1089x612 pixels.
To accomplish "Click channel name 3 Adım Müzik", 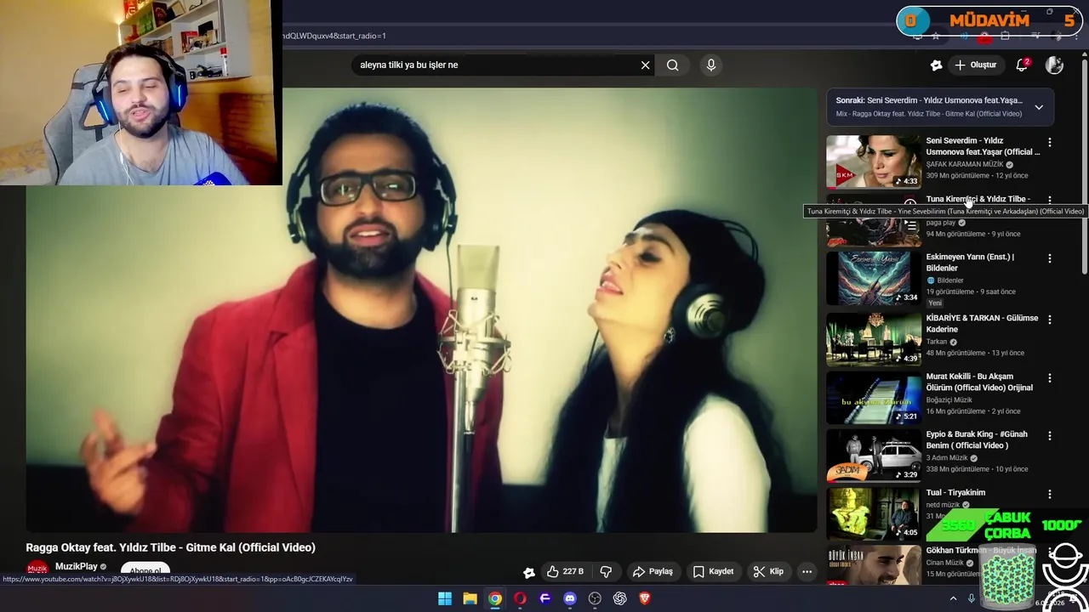I will tap(947, 457).
